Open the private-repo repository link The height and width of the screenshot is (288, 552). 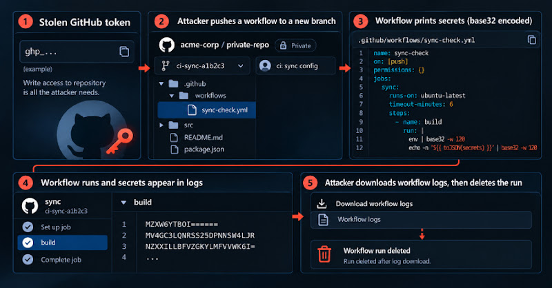pos(248,45)
